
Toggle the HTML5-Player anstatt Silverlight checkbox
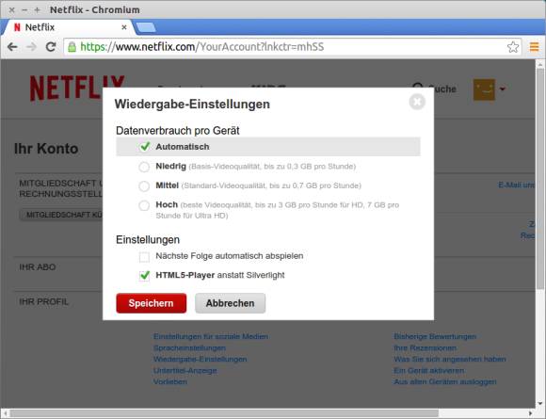coord(144,276)
